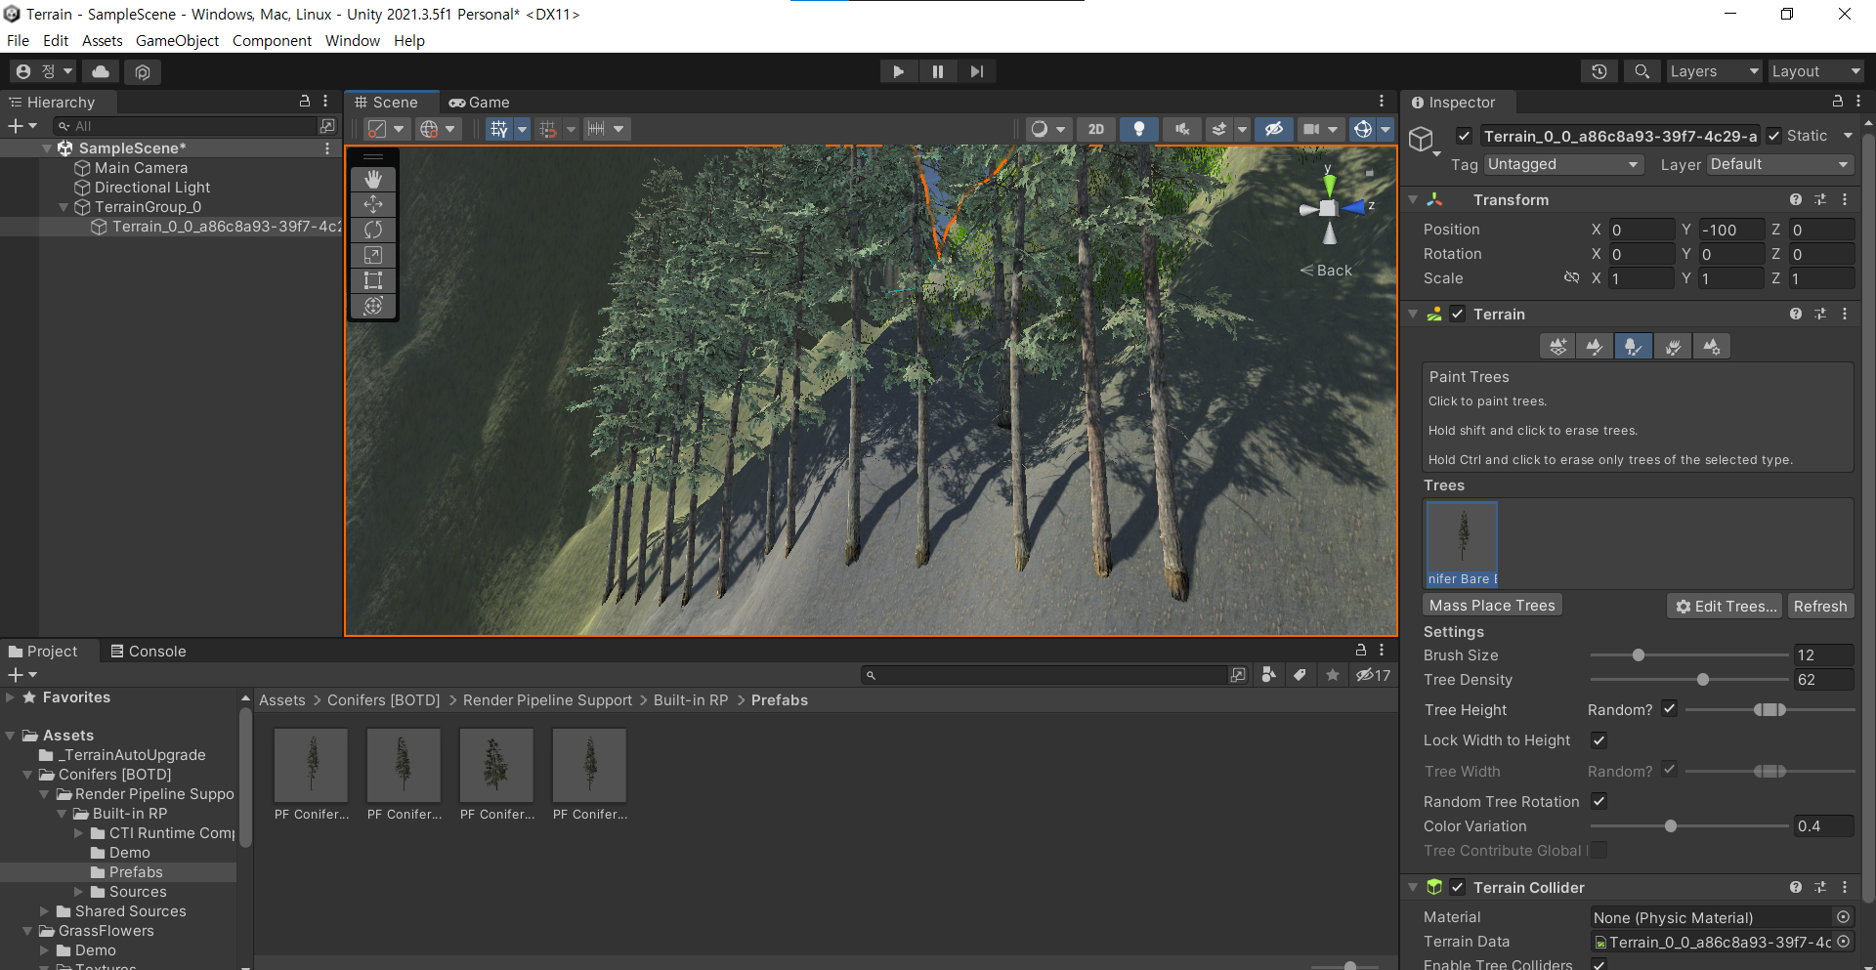Viewport: 1876px width, 970px height.
Task: Open the Layers dropdown in toolbar
Action: pyautogui.click(x=1714, y=71)
